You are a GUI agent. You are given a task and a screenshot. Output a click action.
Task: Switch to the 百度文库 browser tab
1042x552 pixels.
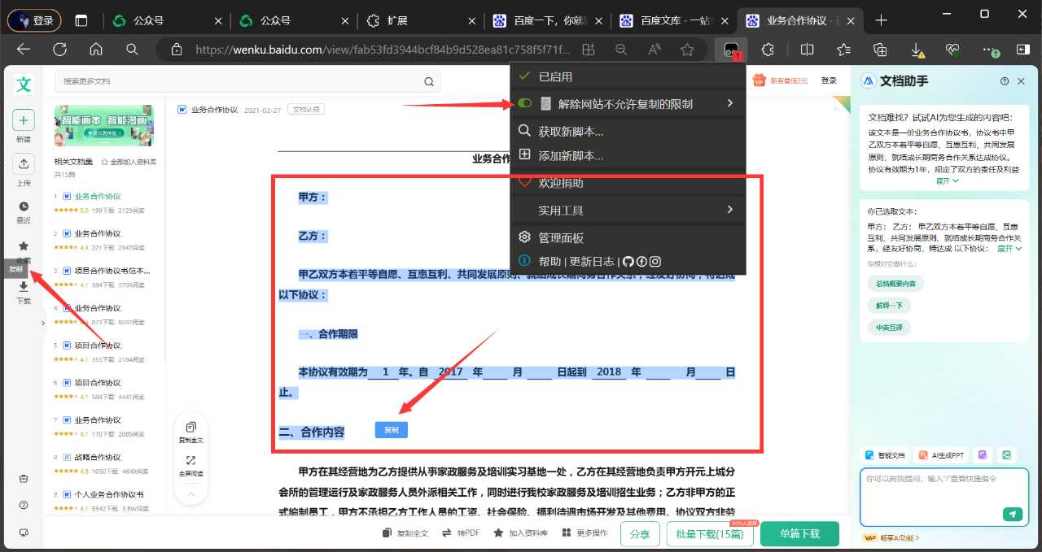click(672, 20)
